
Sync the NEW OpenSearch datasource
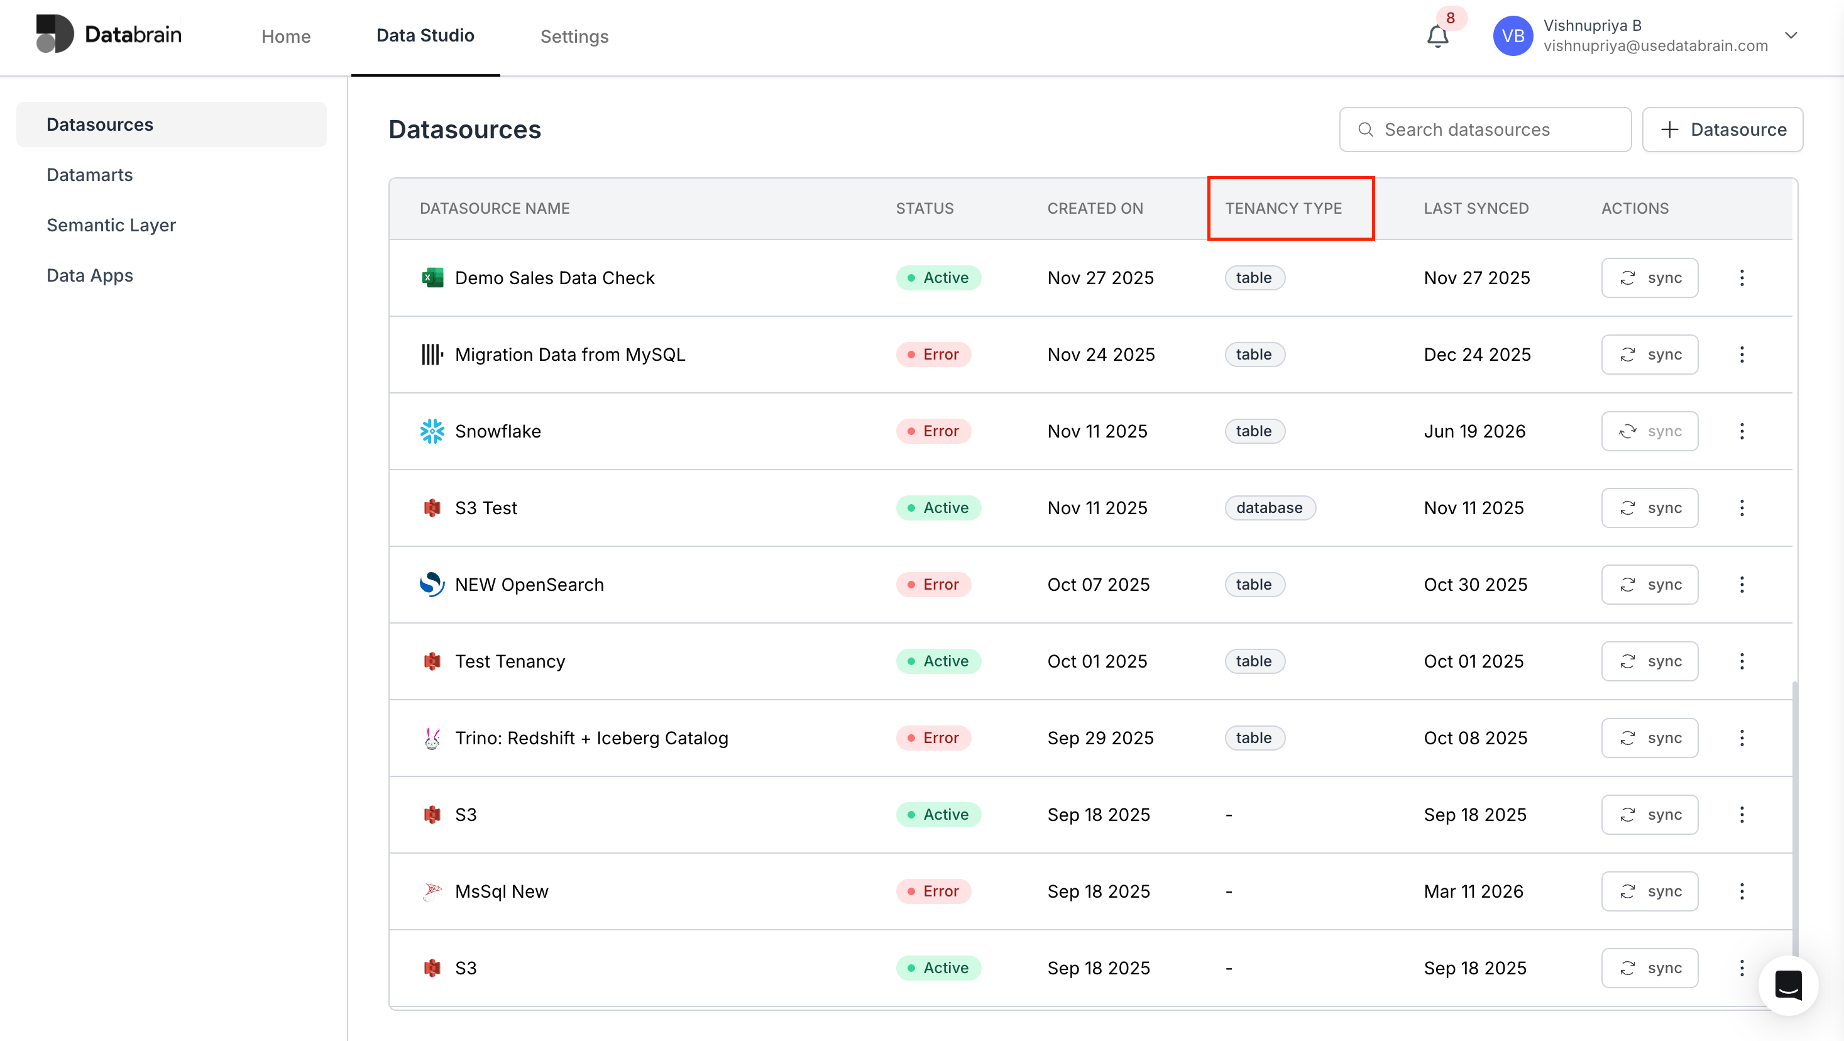1649,584
